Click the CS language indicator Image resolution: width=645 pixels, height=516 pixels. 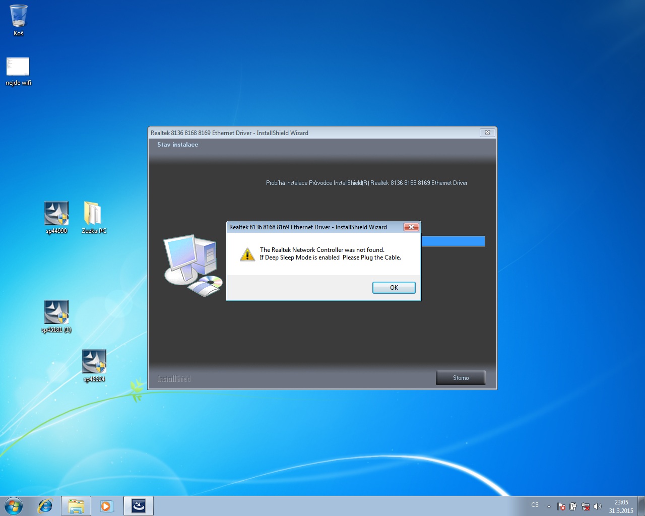(x=535, y=505)
